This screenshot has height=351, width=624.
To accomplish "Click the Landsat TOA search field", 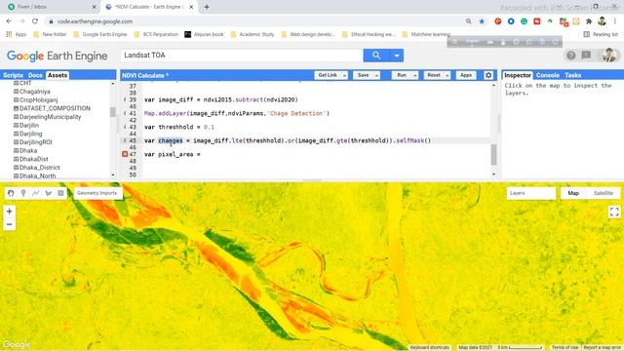I will click(x=242, y=56).
